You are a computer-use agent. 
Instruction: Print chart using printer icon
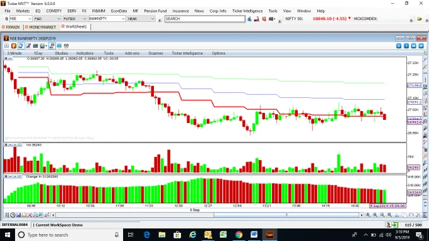pyautogui.click(x=35, y=215)
